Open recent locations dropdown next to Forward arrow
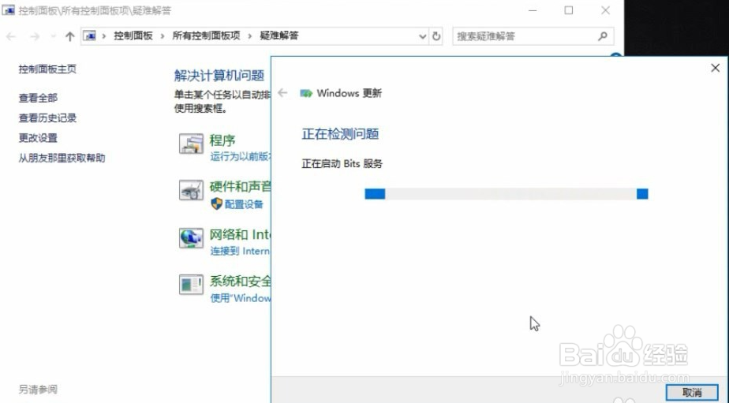The image size is (729, 403). click(x=53, y=36)
